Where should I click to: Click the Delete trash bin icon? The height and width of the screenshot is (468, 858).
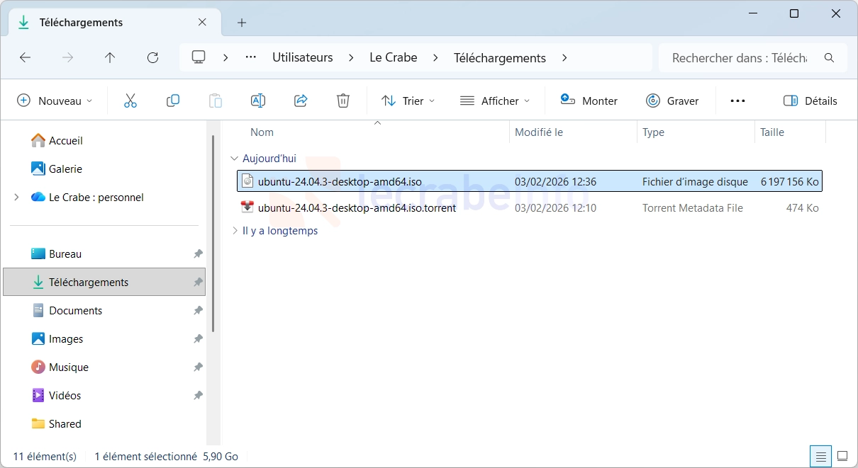[343, 101]
